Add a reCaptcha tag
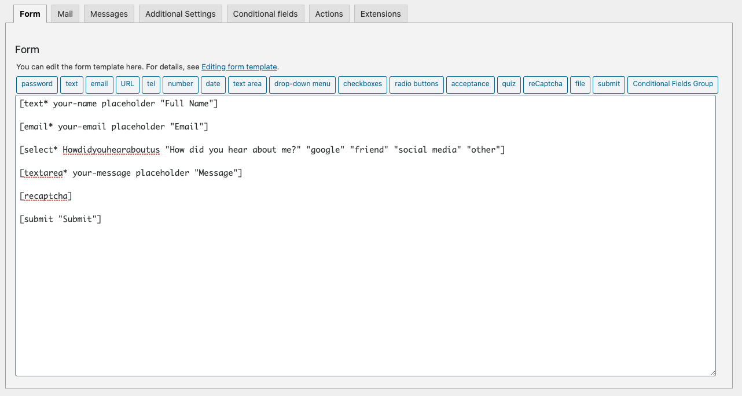The image size is (742, 396). tap(545, 84)
